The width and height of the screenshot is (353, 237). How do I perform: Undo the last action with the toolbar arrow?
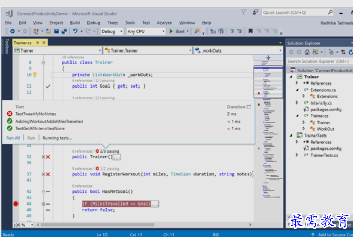point(75,31)
